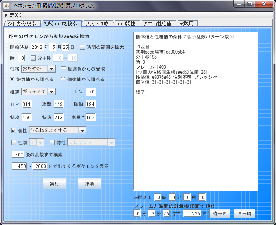Maximize the program window

tap(250, 4)
